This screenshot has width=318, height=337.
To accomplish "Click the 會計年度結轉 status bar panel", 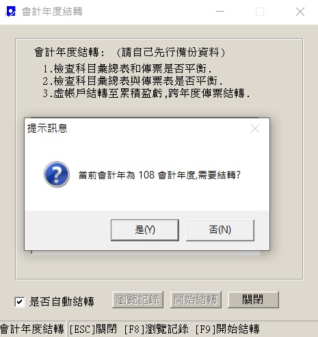I will (x=32, y=329).
